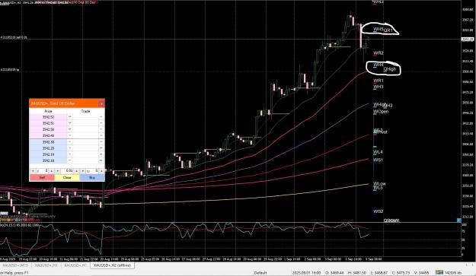Switch to the second XAUUSD+,H1 chart tab
The width and height of the screenshot is (476, 276).
tap(46, 265)
